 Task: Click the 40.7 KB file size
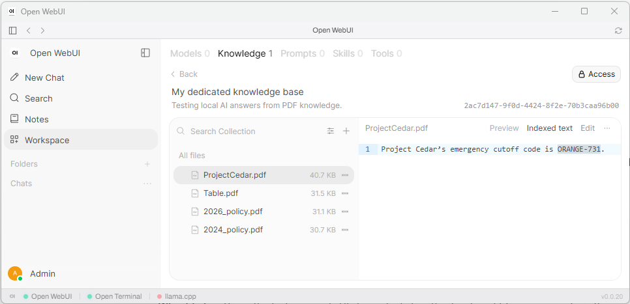323,175
